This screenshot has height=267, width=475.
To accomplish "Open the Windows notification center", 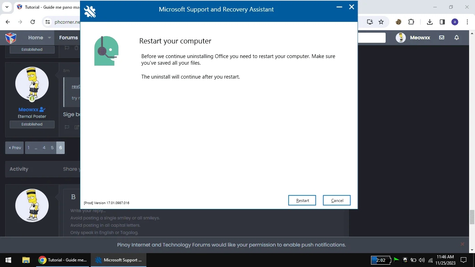I will coord(463,260).
